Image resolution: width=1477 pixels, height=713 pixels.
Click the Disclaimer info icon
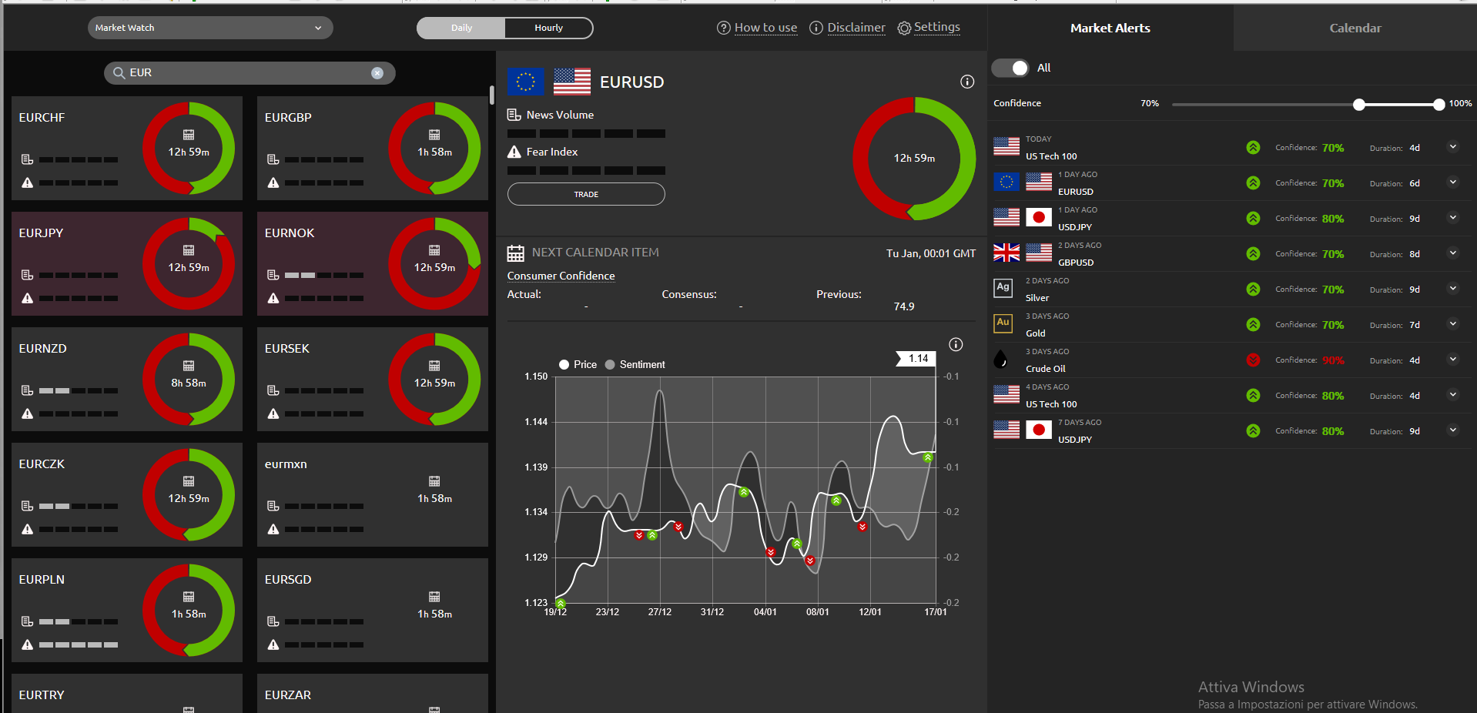[x=816, y=28]
